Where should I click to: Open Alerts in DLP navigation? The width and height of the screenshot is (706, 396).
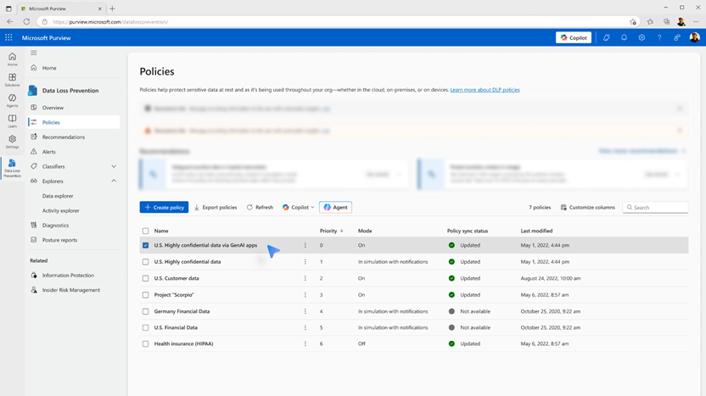click(x=48, y=152)
